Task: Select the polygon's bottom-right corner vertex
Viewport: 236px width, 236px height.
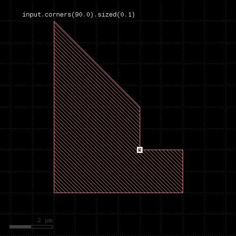Action: 183,193
